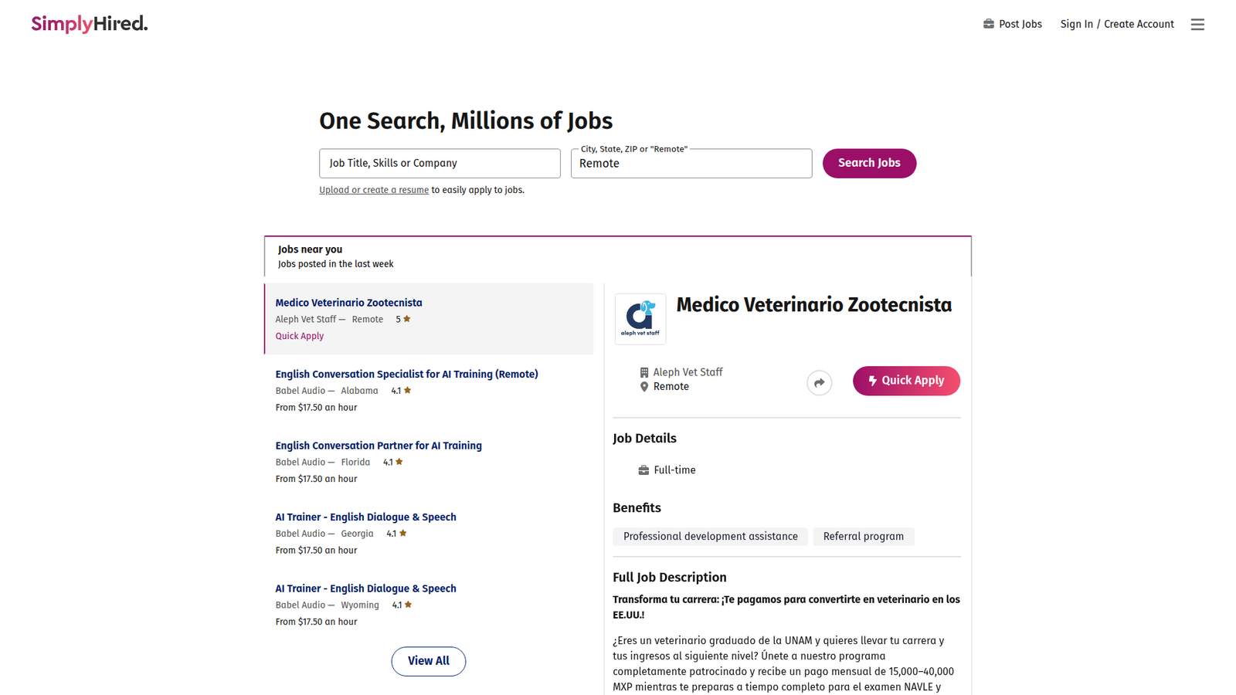Screen dimensions: 1236x695
Task: Select the Quick Apply button
Action: tap(906, 381)
